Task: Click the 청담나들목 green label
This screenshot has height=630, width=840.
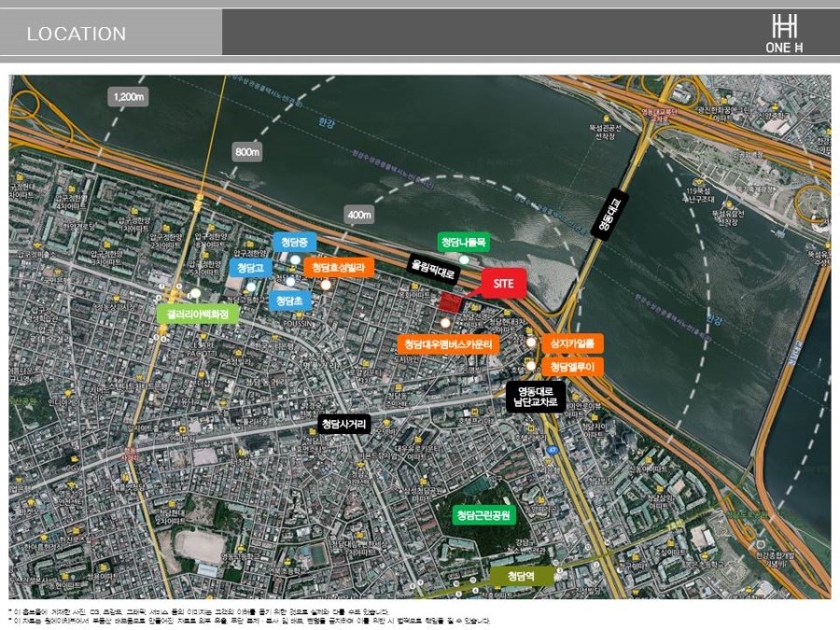Action: [464, 242]
